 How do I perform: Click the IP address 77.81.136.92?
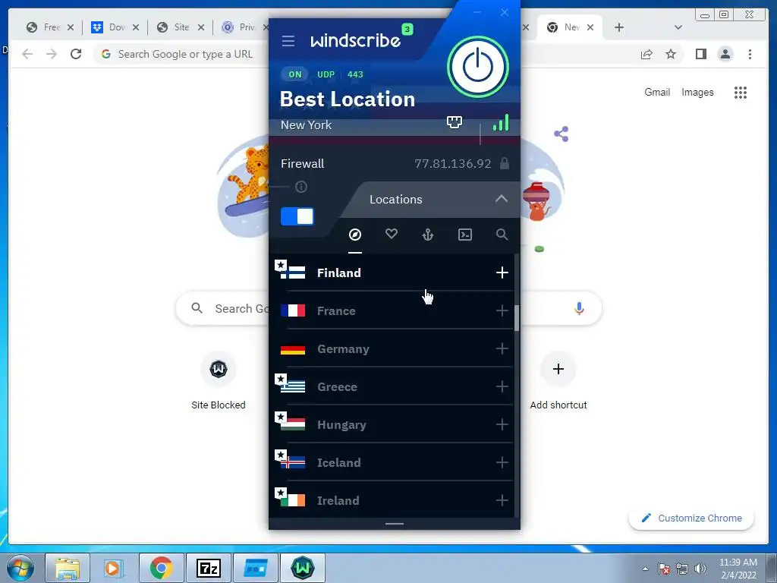[x=453, y=164]
